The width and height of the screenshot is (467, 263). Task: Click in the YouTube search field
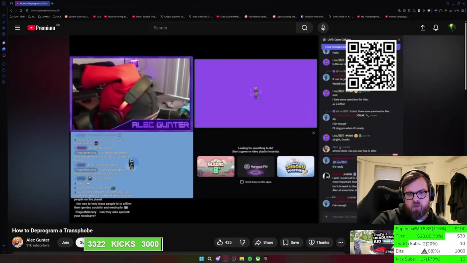click(x=223, y=28)
